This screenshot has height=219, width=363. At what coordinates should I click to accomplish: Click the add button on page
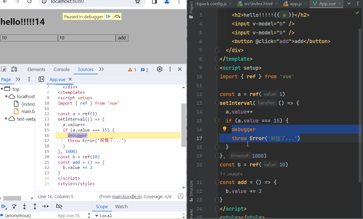click(x=122, y=38)
